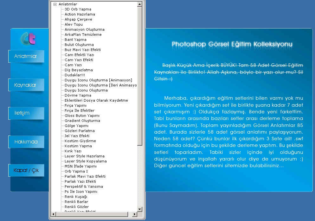Open MSN İfade Yapımı tutorial
The width and height of the screenshot is (315, 221).
click(80, 166)
